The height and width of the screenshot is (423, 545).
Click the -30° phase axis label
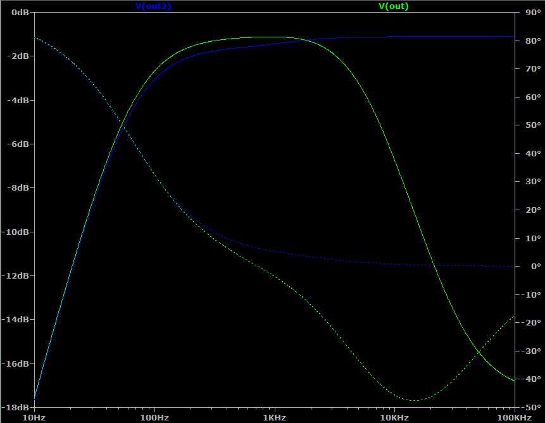(x=530, y=351)
